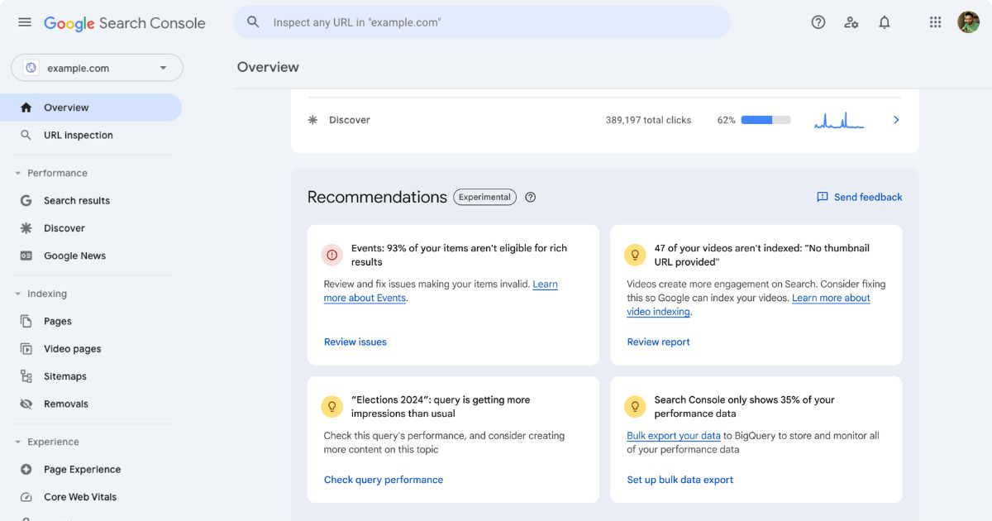Screen dimensions: 992x521
Task: Open the example.com property dropdown
Action: (97, 68)
